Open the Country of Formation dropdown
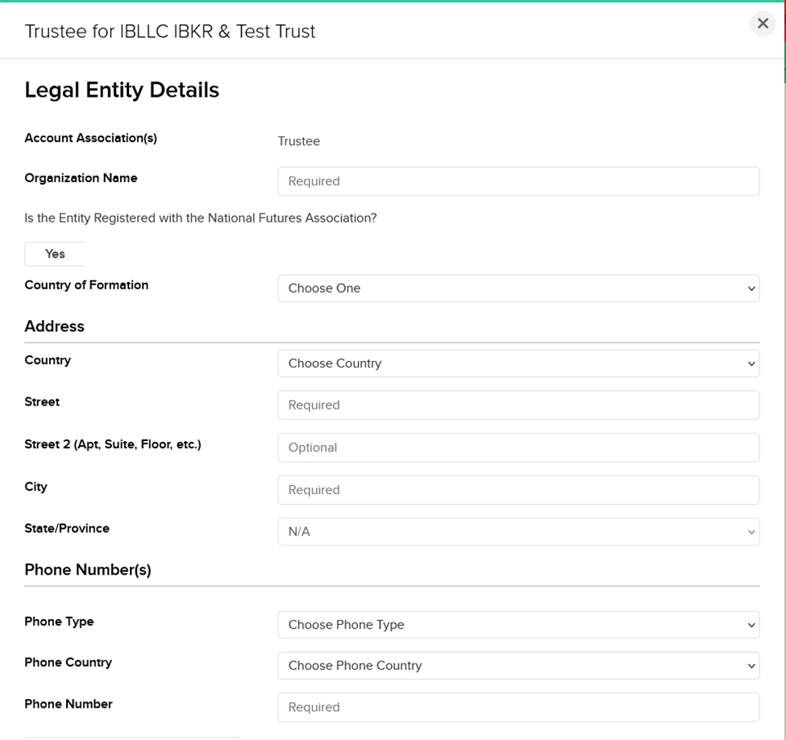The height and width of the screenshot is (740, 786). [518, 289]
